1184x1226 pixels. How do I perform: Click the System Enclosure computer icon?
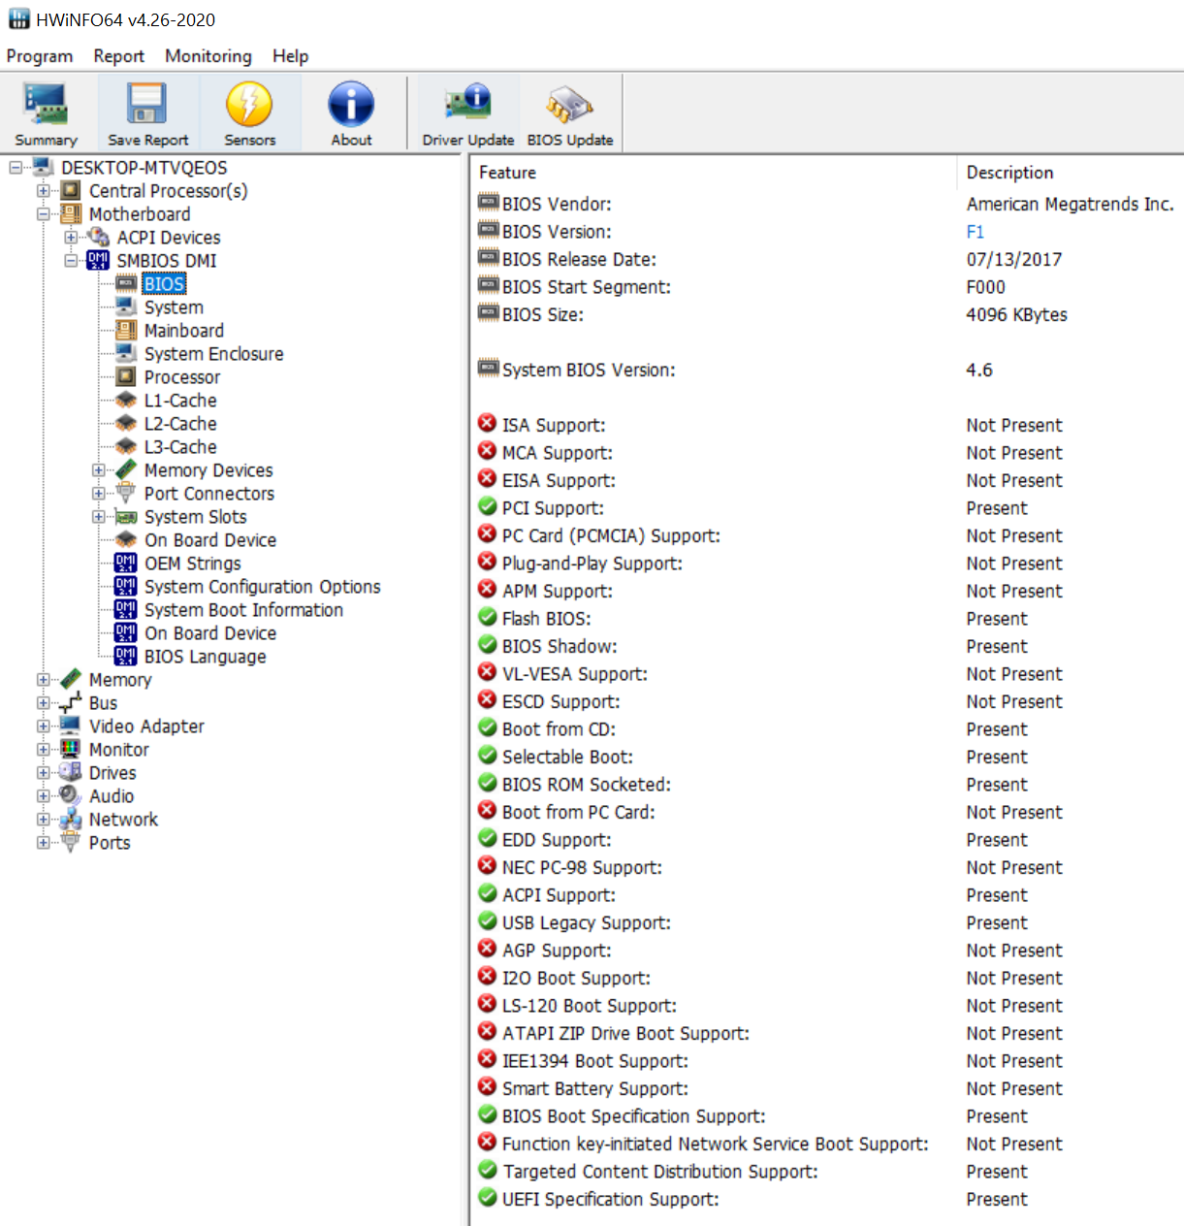[126, 354]
